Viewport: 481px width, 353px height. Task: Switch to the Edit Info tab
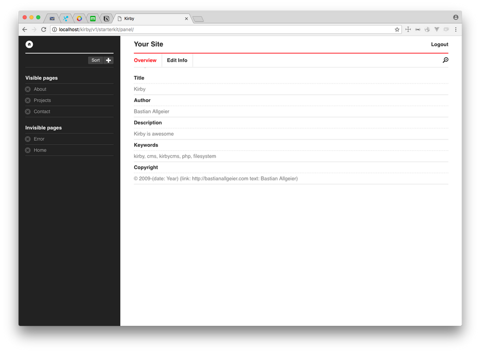tap(177, 60)
